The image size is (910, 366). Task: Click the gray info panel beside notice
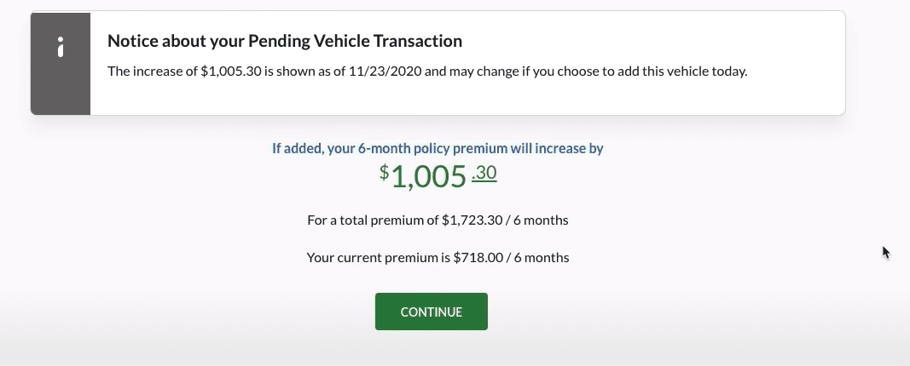pos(61,63)
